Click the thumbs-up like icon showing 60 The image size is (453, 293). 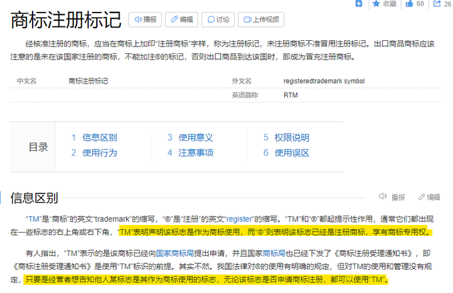click(x=409, y=4)
